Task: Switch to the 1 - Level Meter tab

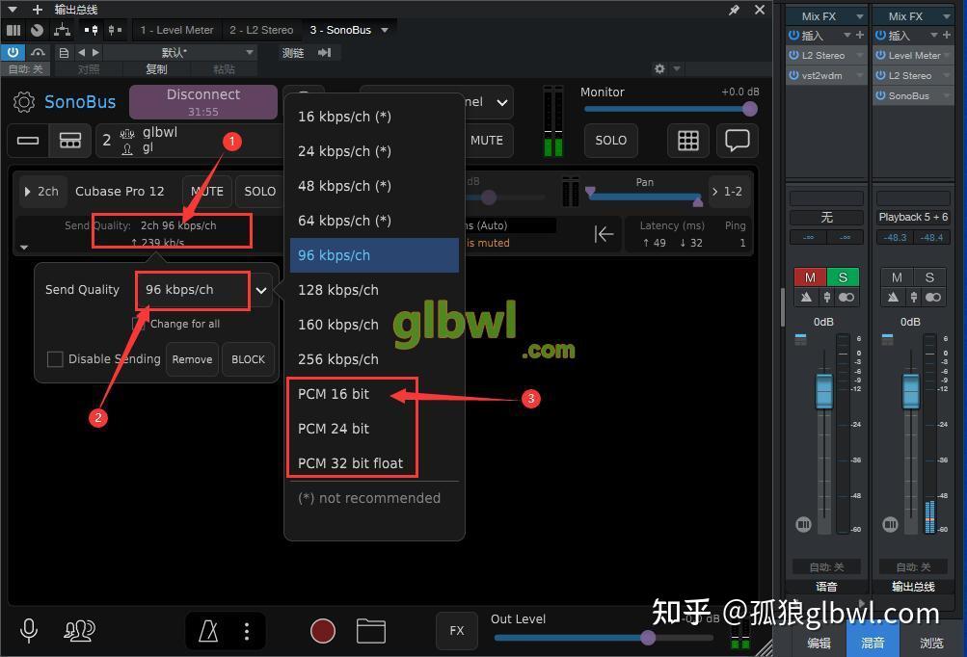Action: point(176,29)
